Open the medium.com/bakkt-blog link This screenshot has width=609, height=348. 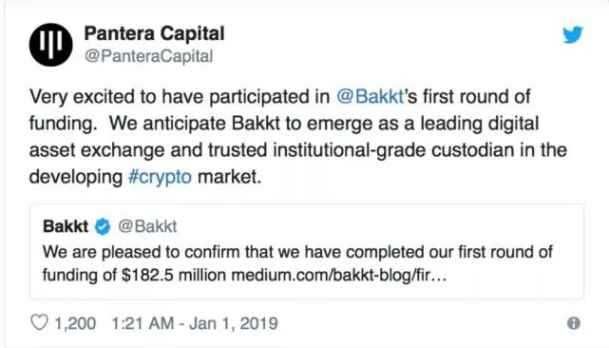pos(338,276)
